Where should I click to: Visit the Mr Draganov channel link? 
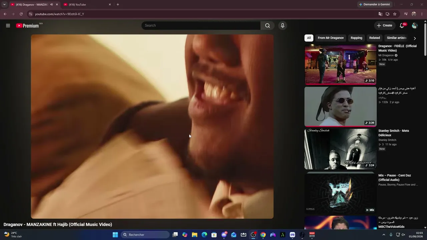[386, 55]
